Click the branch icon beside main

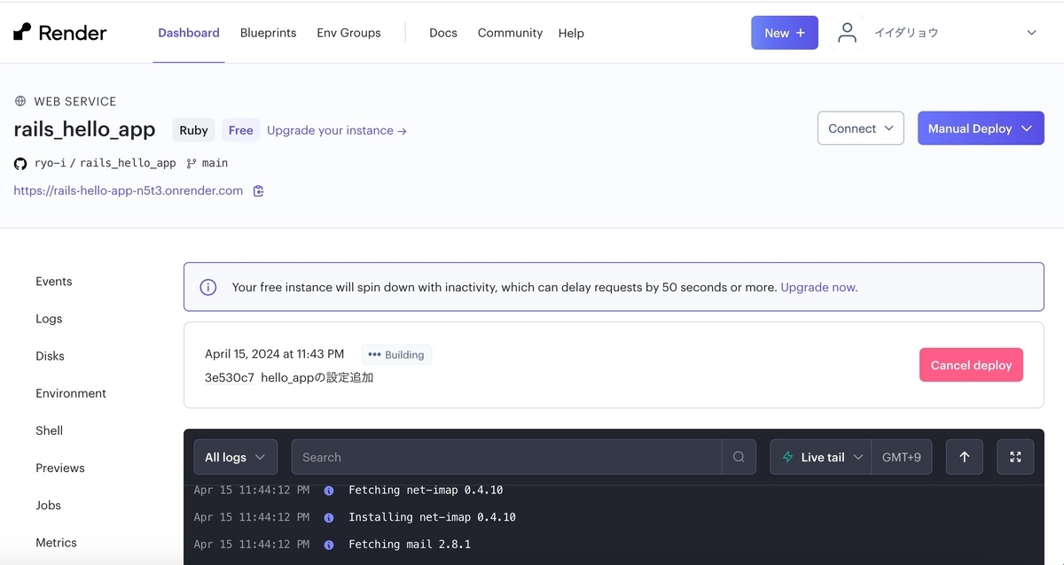point(192,163)
